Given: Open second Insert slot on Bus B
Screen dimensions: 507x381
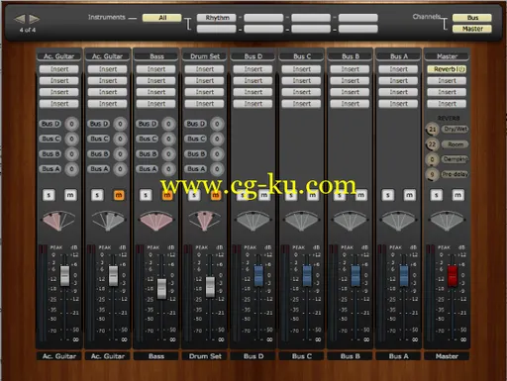Looking at the screenshot, I should (x=351, y=81).
